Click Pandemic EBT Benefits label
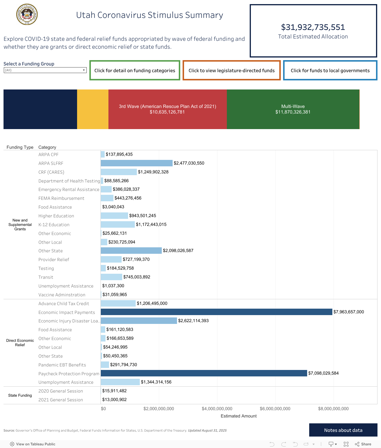 click(x=62, y=365)
